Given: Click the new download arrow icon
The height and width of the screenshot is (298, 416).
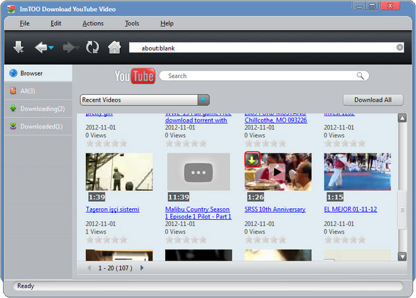Looking at the screenshot, I should pos(18,48).
